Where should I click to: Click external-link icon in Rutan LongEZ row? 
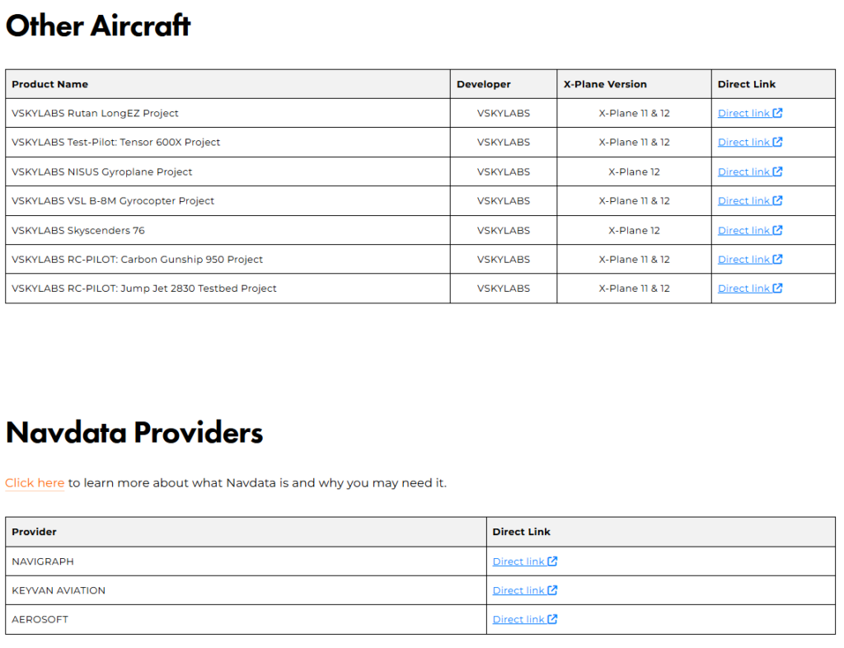point(777,112)
